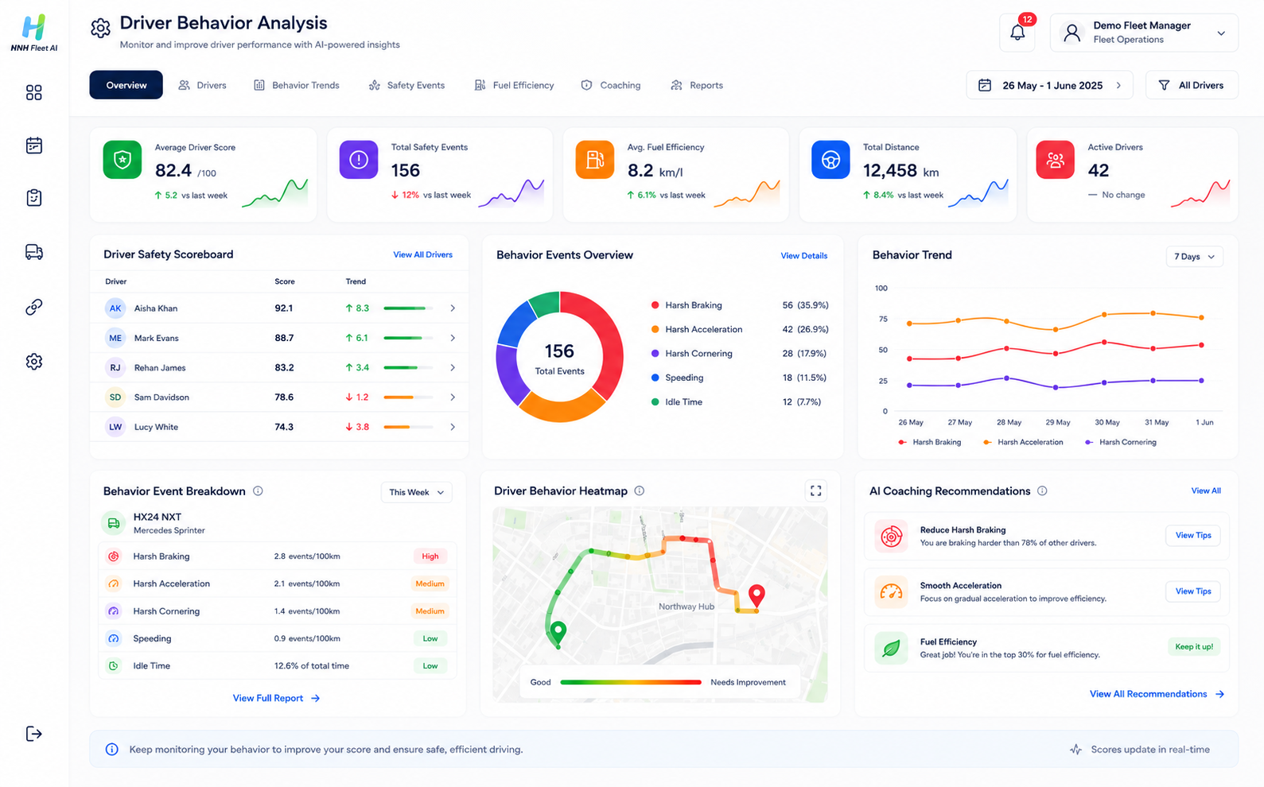Switch to the Reports tab

(697, 85)
